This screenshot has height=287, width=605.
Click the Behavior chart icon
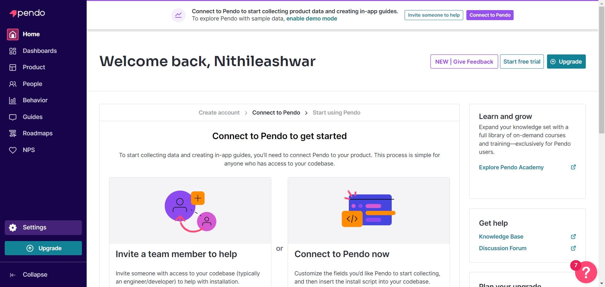click(x=13, y=100)
